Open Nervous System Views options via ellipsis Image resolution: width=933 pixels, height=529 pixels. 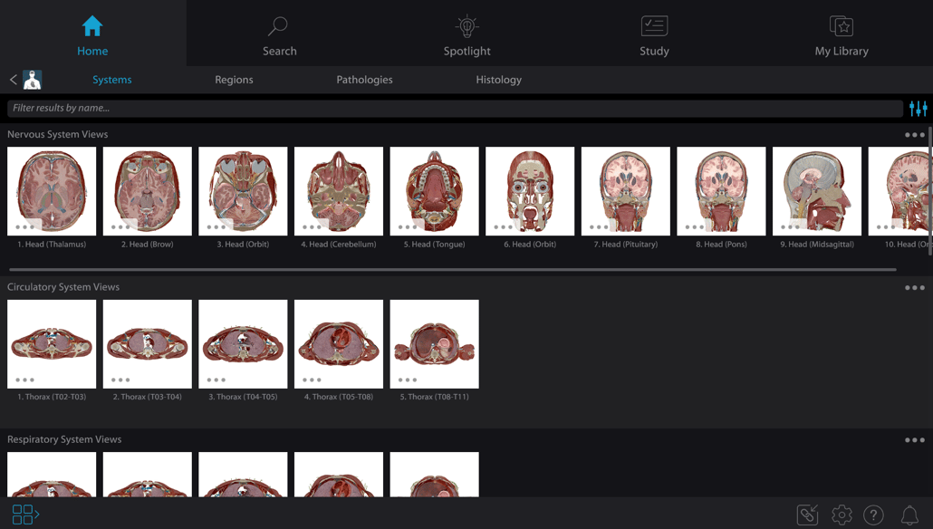[x=912, y=134]
